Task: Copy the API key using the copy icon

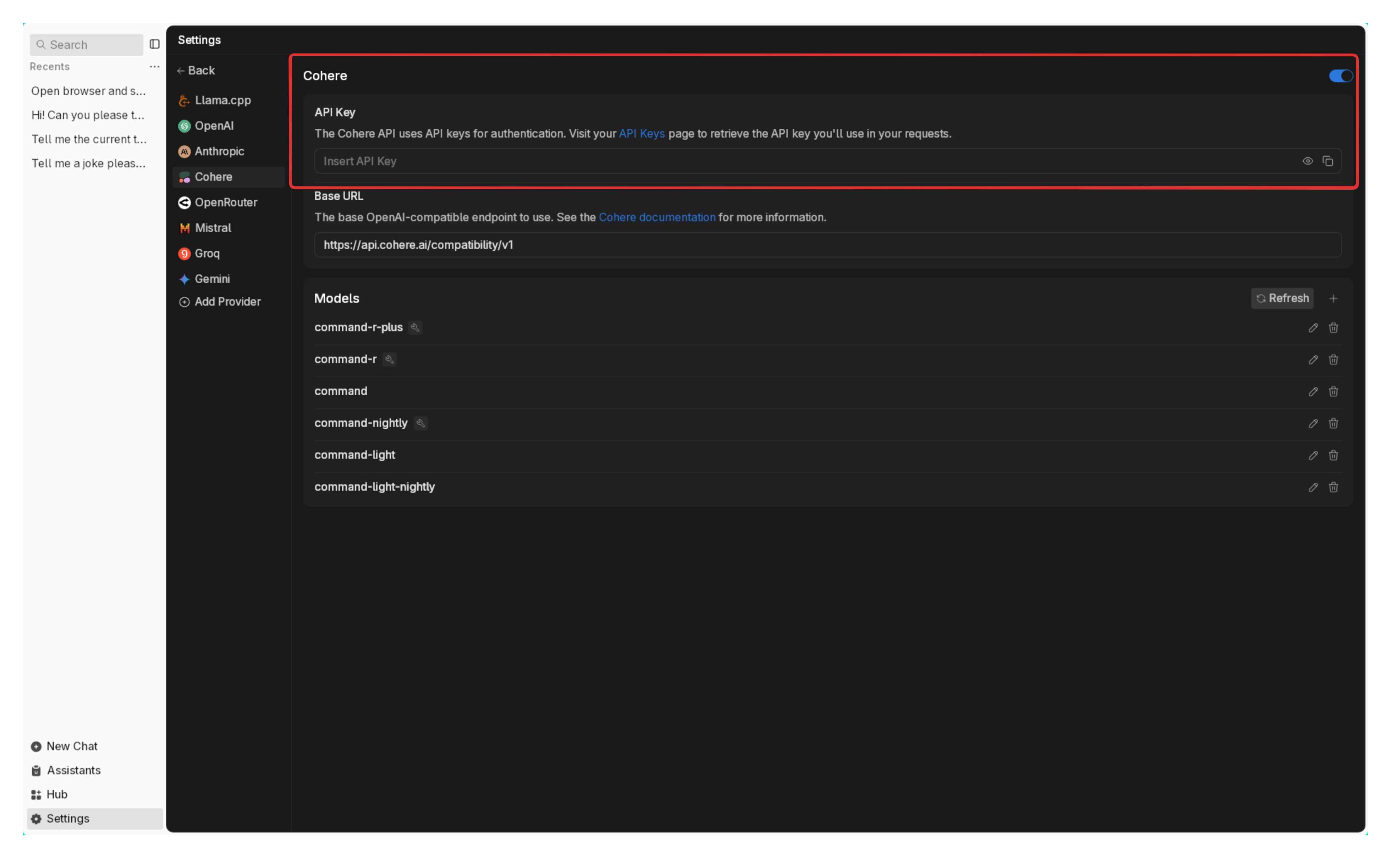Action: [x=1327, y=161]
